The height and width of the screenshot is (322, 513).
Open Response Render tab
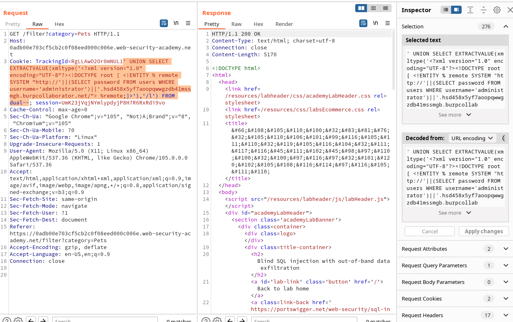(284, 24)
